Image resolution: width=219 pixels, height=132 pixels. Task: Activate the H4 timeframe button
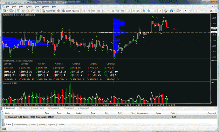click(108, 11)
